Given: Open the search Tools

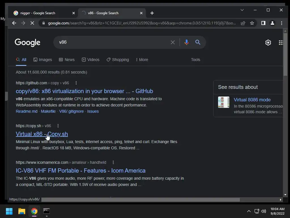Looking at the screenshot, I should tap(195, 60).
